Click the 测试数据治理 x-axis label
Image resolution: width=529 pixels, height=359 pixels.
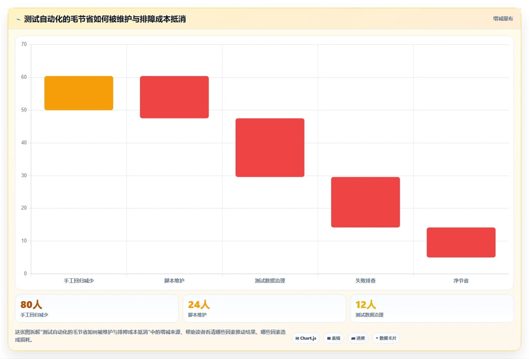tap(270, 281)
